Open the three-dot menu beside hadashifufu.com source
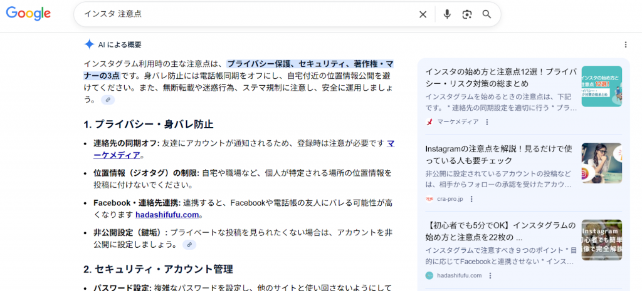The width and height of the screenshot is (642, 291). click(x=490, y=275)
